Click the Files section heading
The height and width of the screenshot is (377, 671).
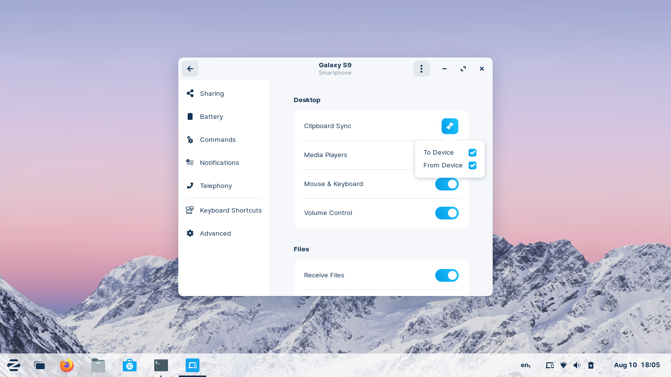point(302,249)
